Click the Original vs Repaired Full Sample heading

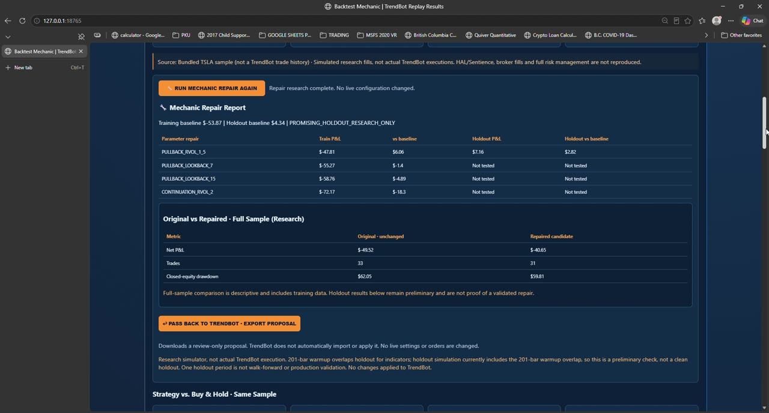point(234,219)
